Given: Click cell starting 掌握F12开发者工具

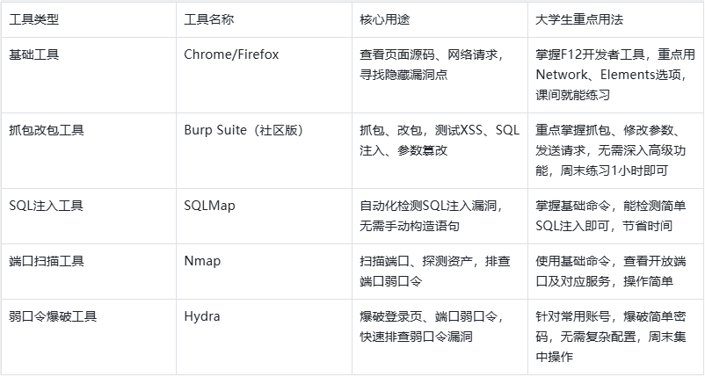Looking at the screenshot, I should click(x=615, y=75).
